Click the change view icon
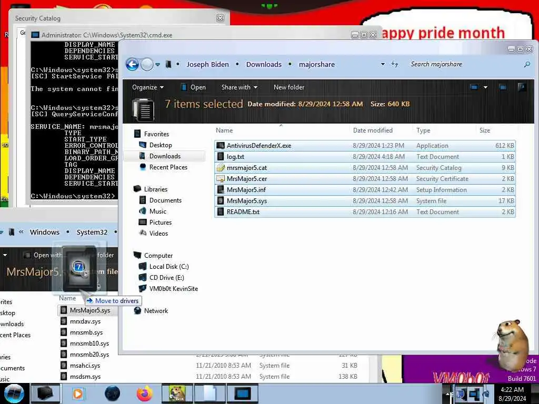The height and width of the screenshot is (404, 539). pos(474,87)
